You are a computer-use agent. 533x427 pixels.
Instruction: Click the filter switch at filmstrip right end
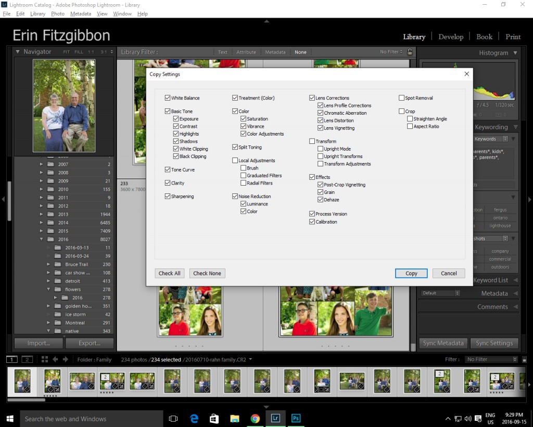point(525,360)
